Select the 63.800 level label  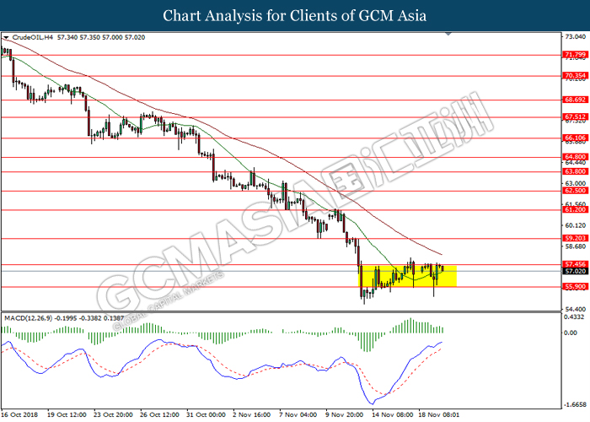pos(575,171)
